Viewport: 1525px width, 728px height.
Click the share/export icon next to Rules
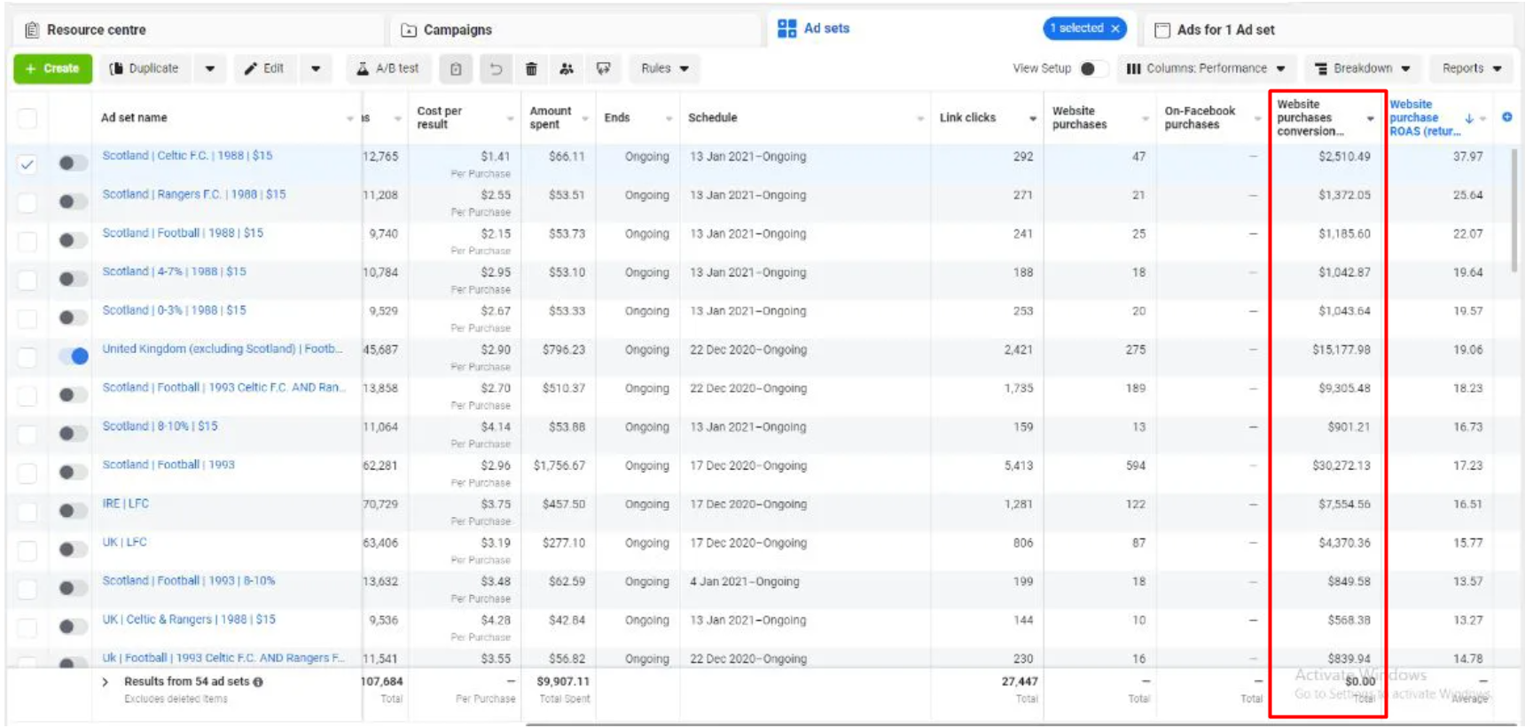tap(603, 68)
